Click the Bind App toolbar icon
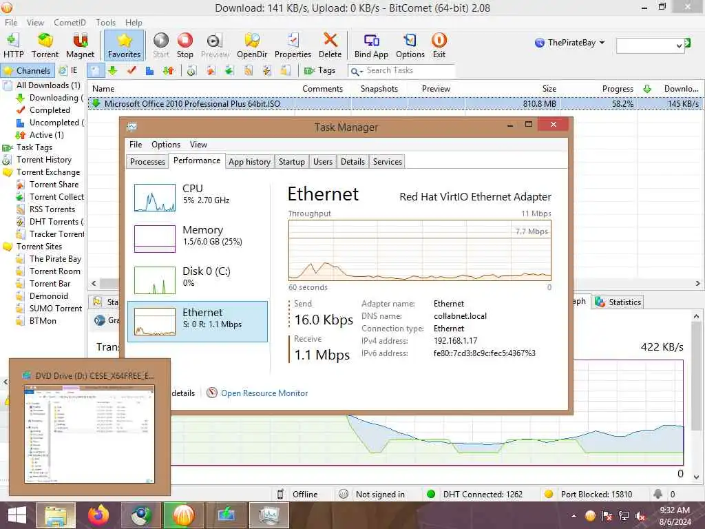This screenshot has width=705, height=529. click(371, 45)
